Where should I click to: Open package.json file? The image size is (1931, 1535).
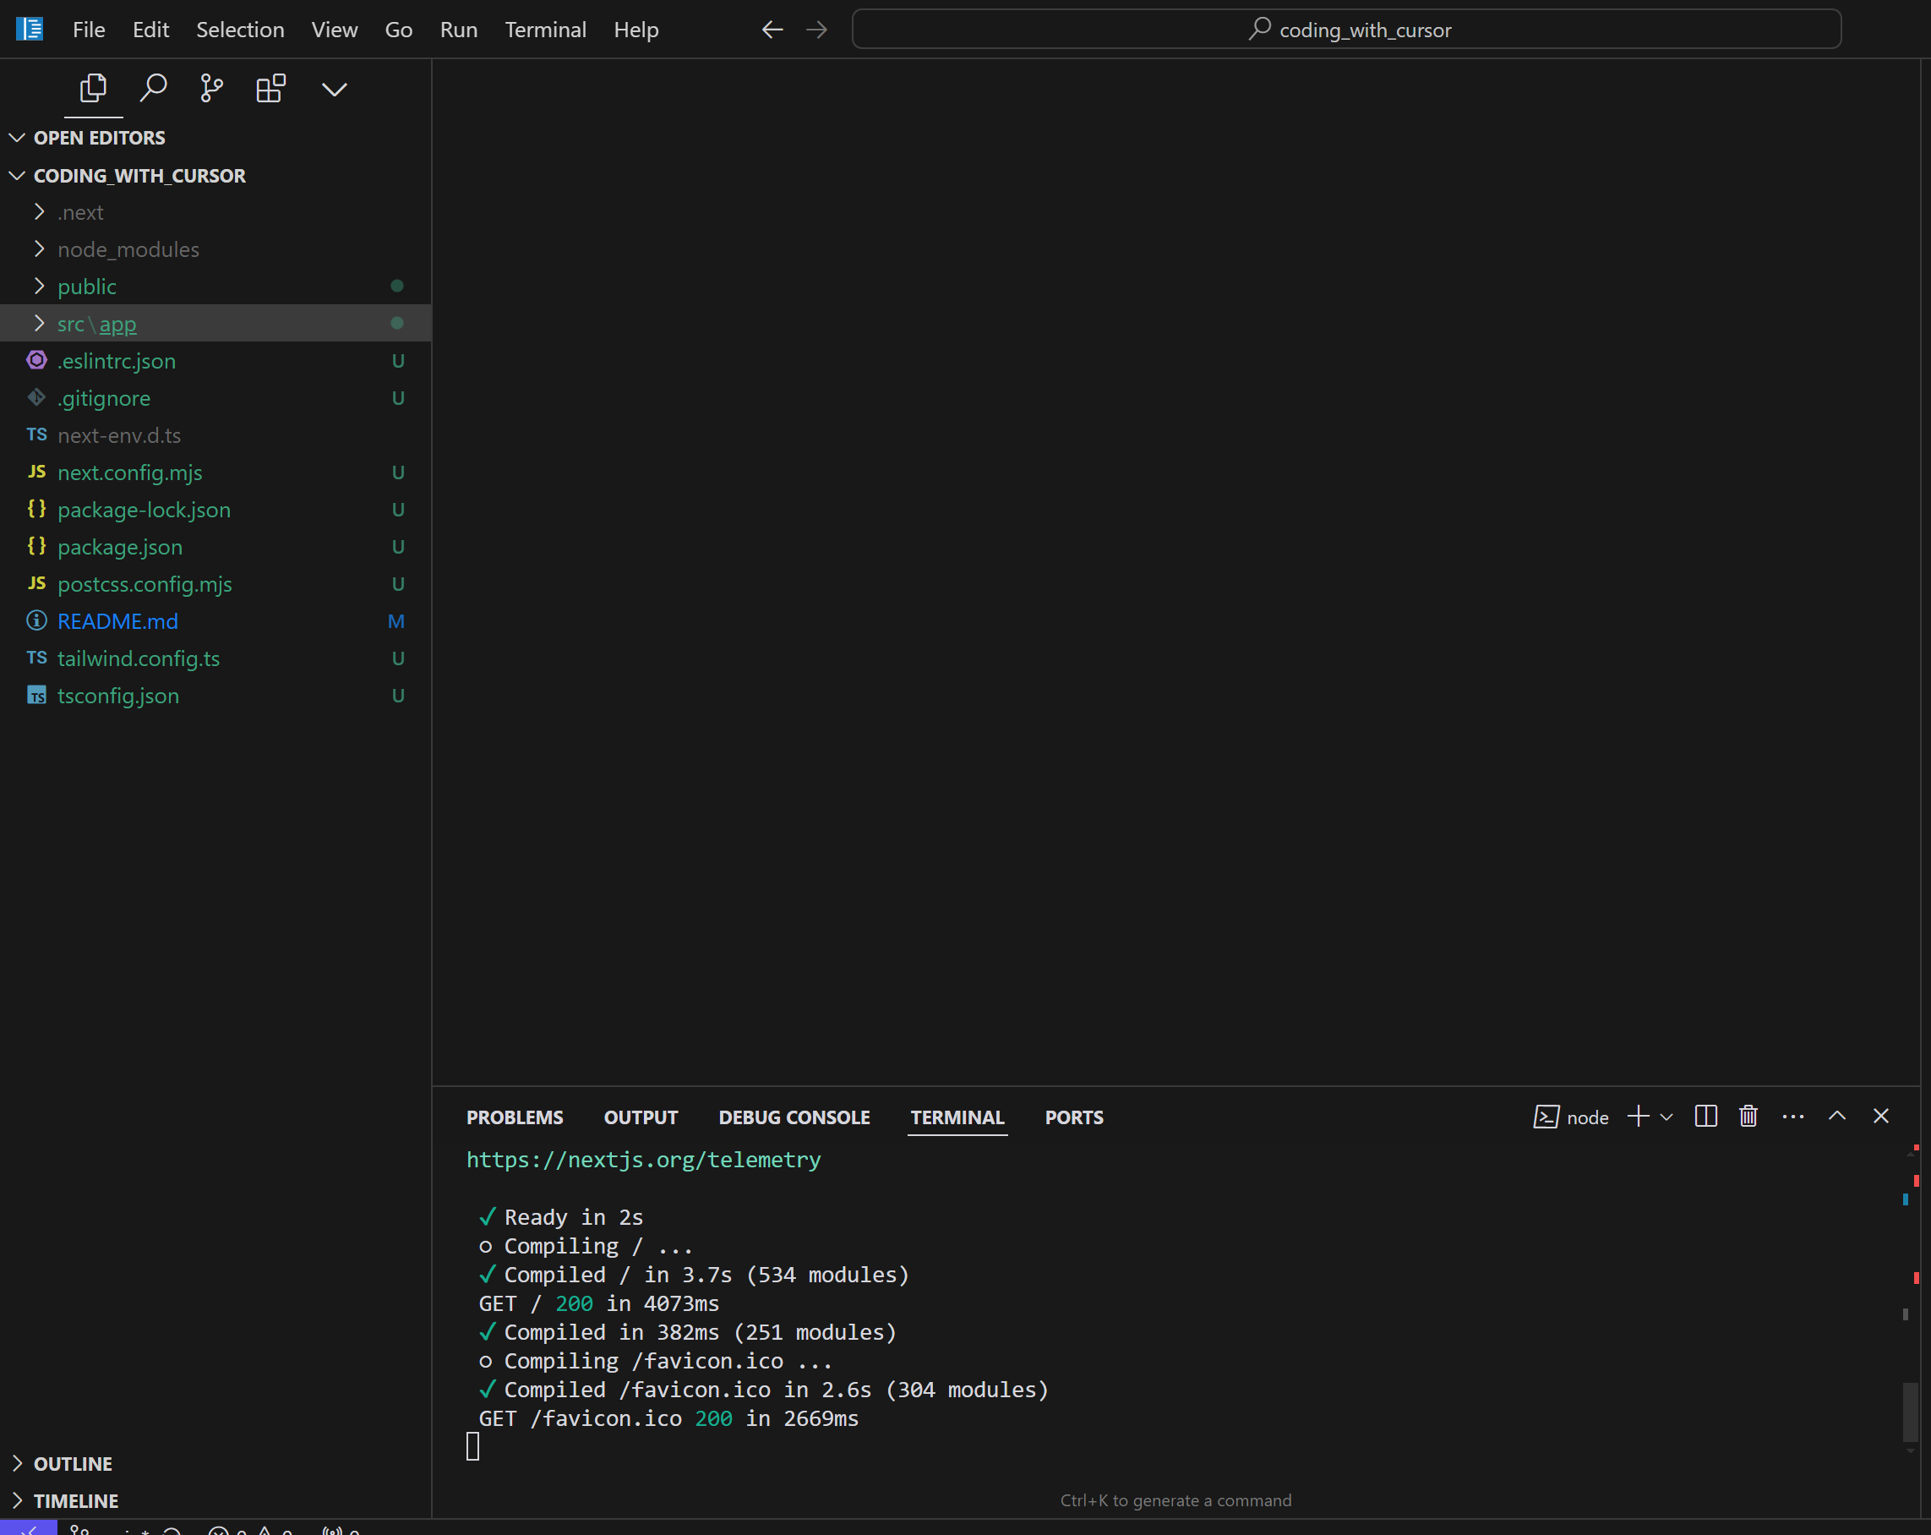point(215,547)
